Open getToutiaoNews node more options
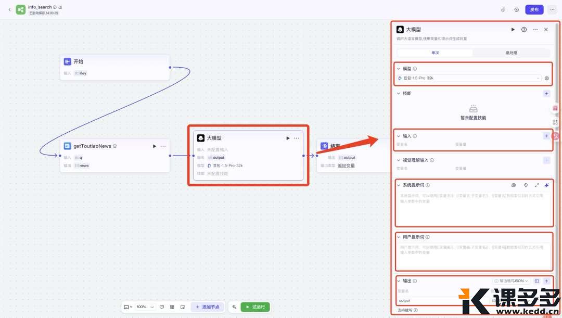 163,146
